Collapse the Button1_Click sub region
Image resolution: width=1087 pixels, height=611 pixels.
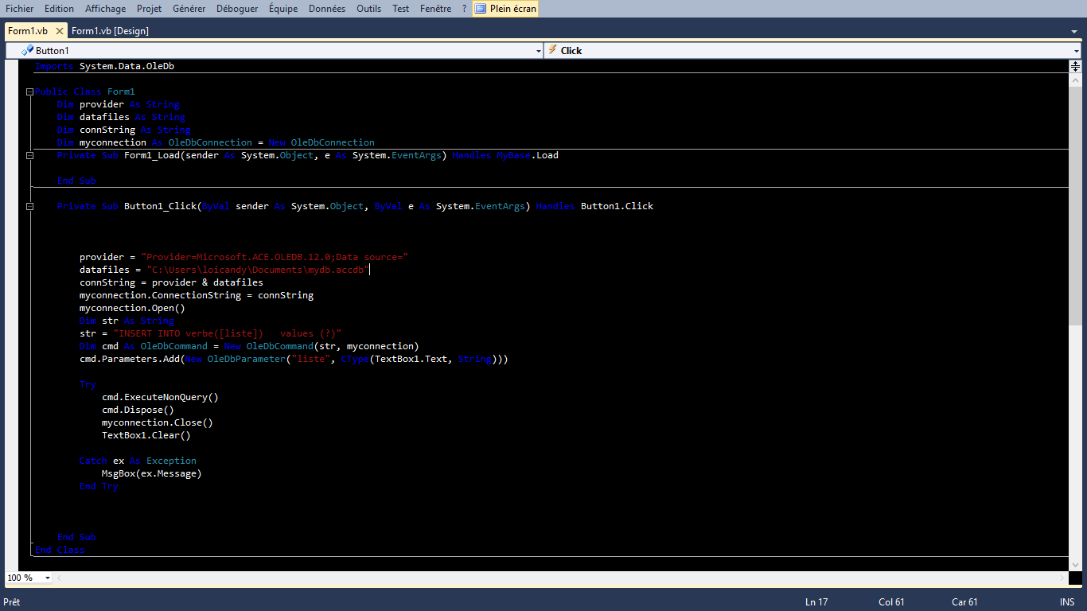[x=29, y=206]
